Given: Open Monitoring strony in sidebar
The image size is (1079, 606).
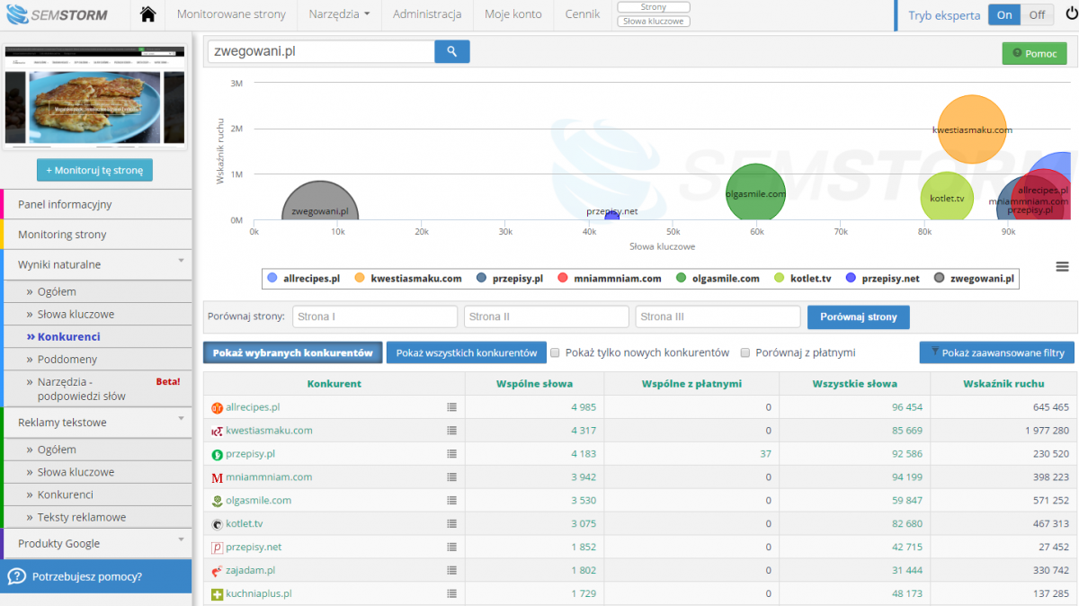Looking at the screenshot, I should (96, 235).
